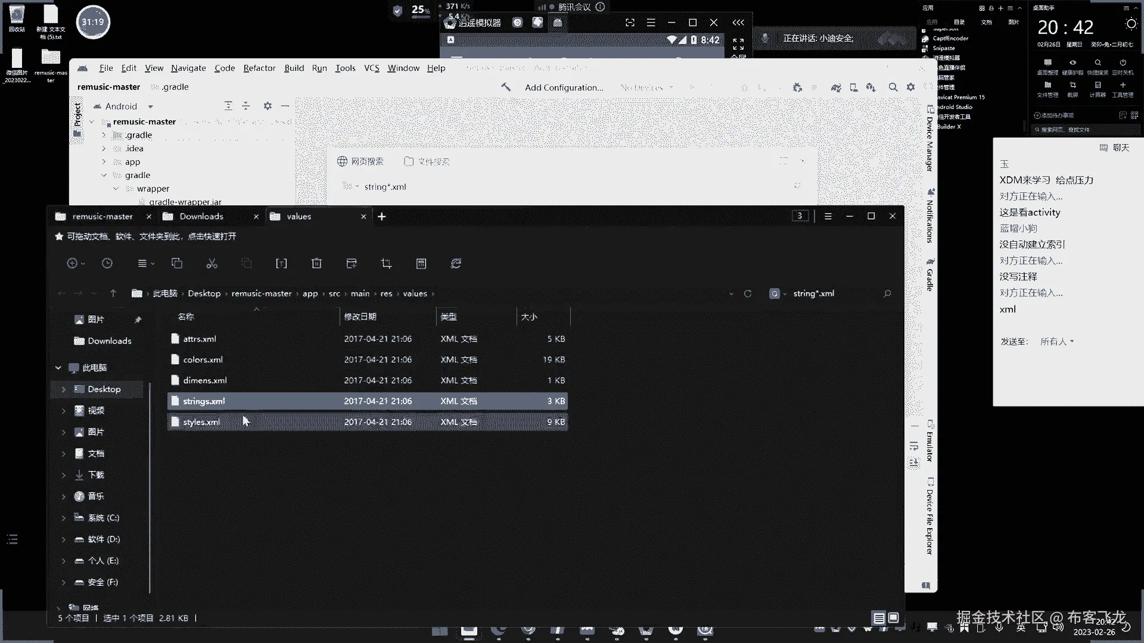The height and width of the screenshot is (643, 1144).
Task: Open the Refactor menu
Action: pos(259,68)
